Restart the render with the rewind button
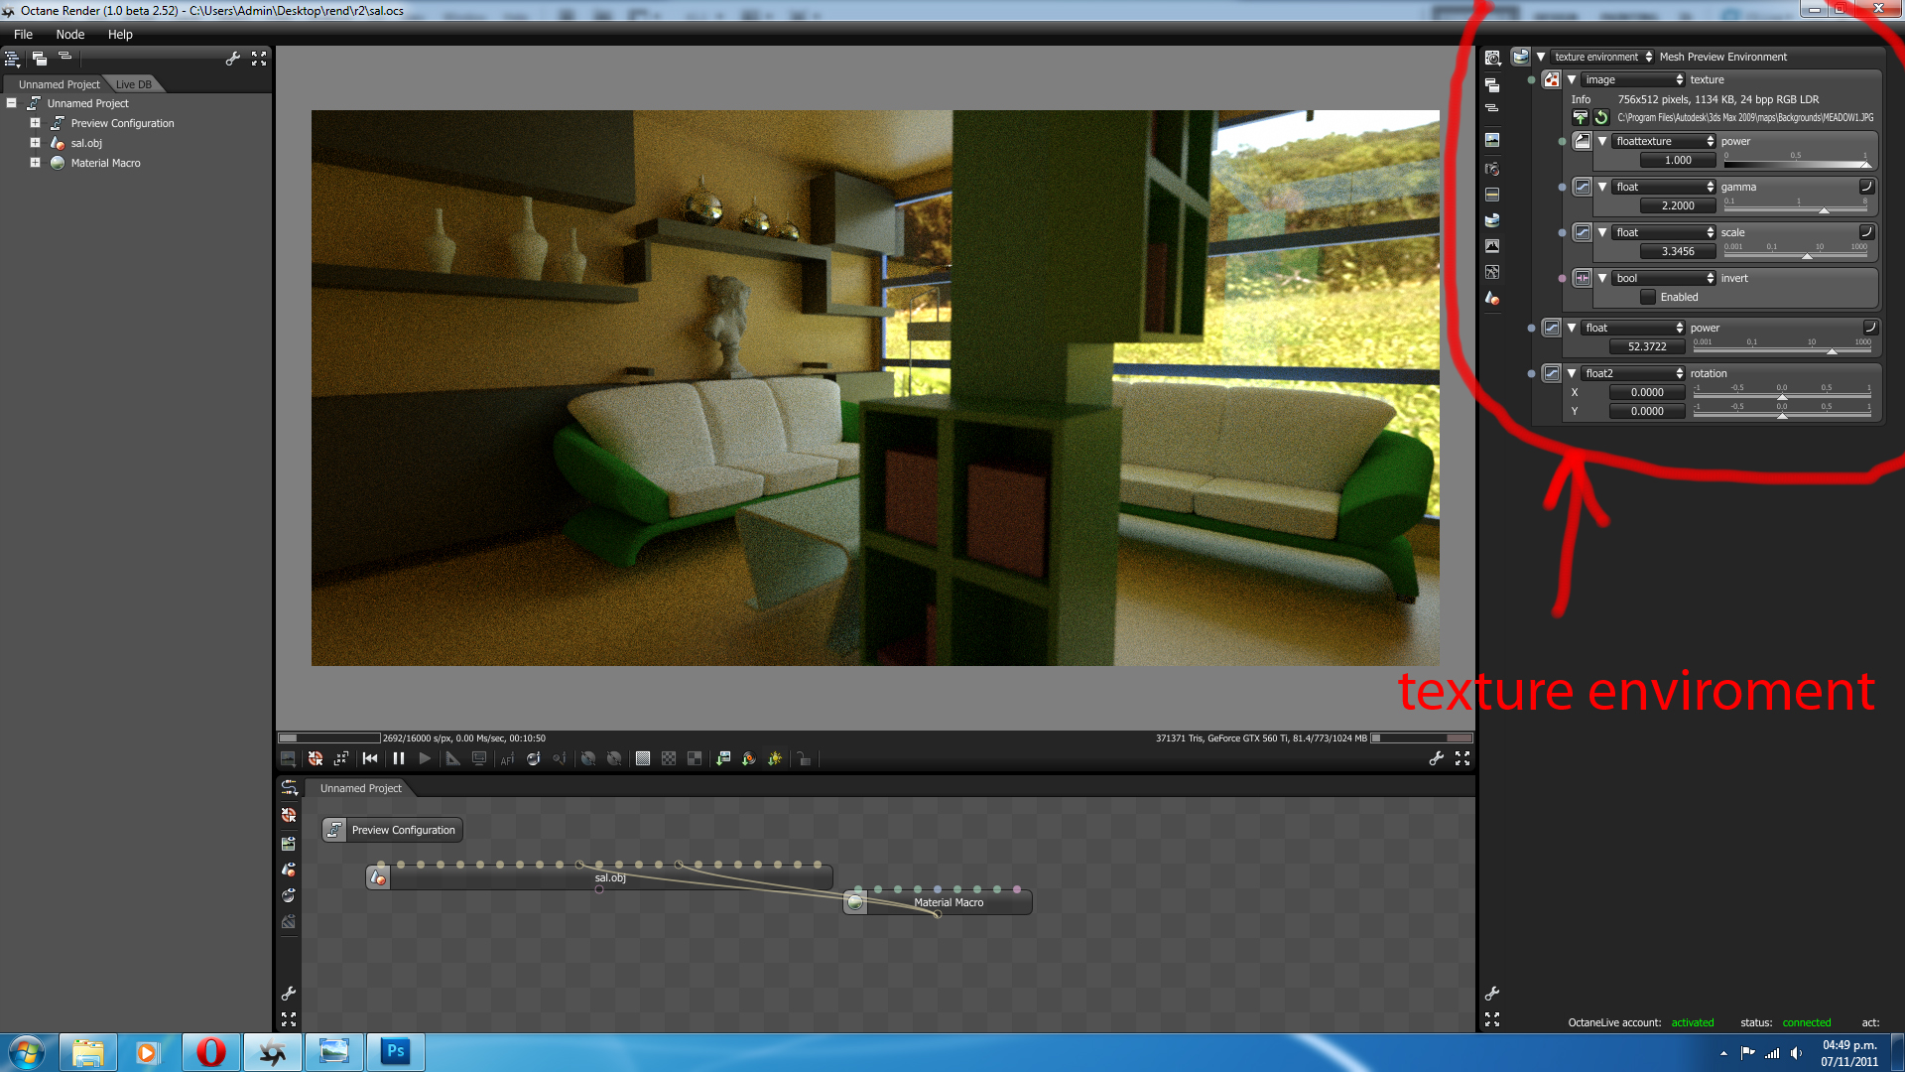The image size is (1905, 1072). [370, 758]
